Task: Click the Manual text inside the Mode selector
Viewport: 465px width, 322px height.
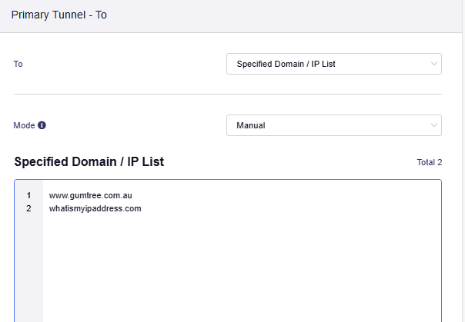Action: click(x=251, y=125)
